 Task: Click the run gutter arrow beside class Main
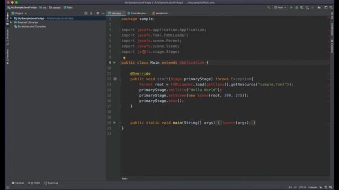[x=114, y=62]
